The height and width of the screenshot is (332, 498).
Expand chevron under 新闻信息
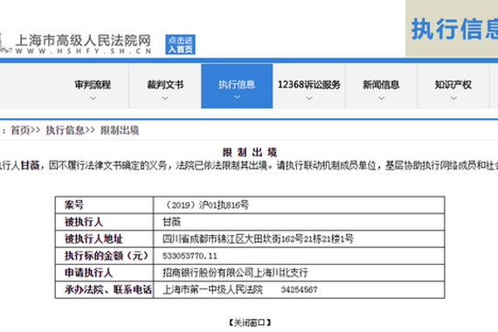[382, 98]
